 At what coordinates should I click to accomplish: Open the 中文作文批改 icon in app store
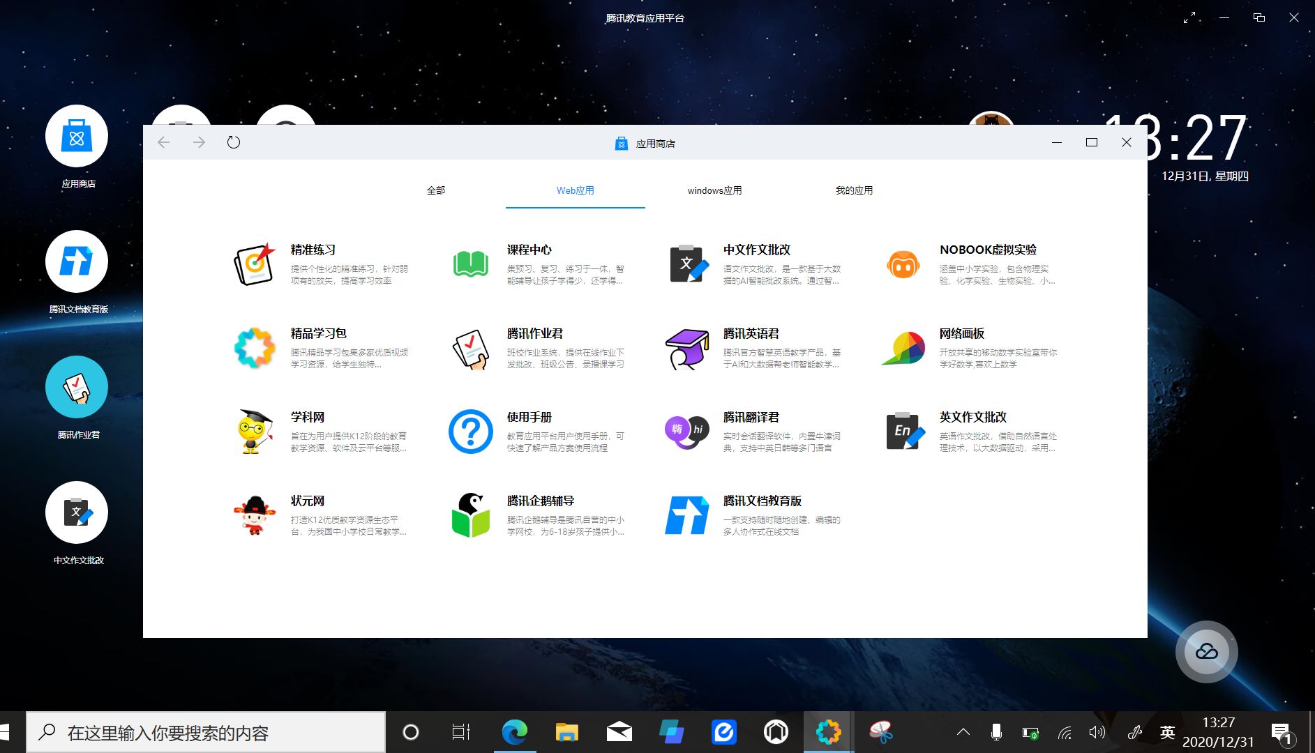(x=689, y=264)
